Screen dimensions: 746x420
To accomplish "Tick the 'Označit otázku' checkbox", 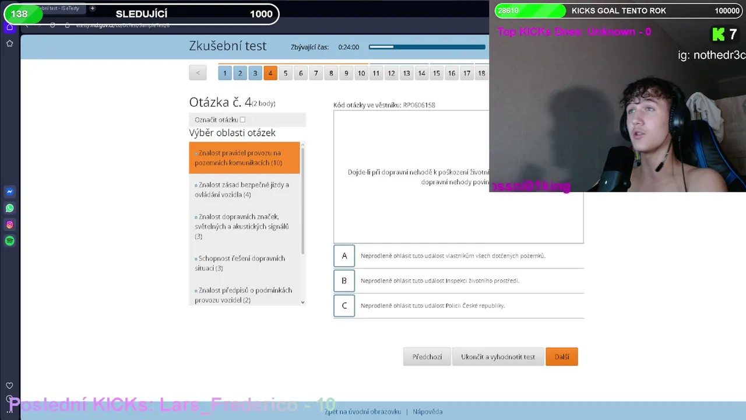I will pos(242,120).
